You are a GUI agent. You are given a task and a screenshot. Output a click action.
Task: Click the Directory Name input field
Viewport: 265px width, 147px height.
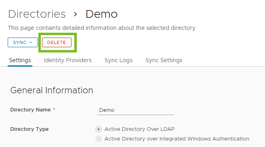(x=136, y=110)
